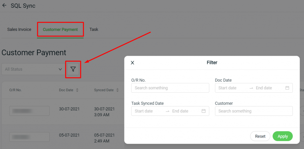Click Doc Date start date field

[x=232, y=88]
